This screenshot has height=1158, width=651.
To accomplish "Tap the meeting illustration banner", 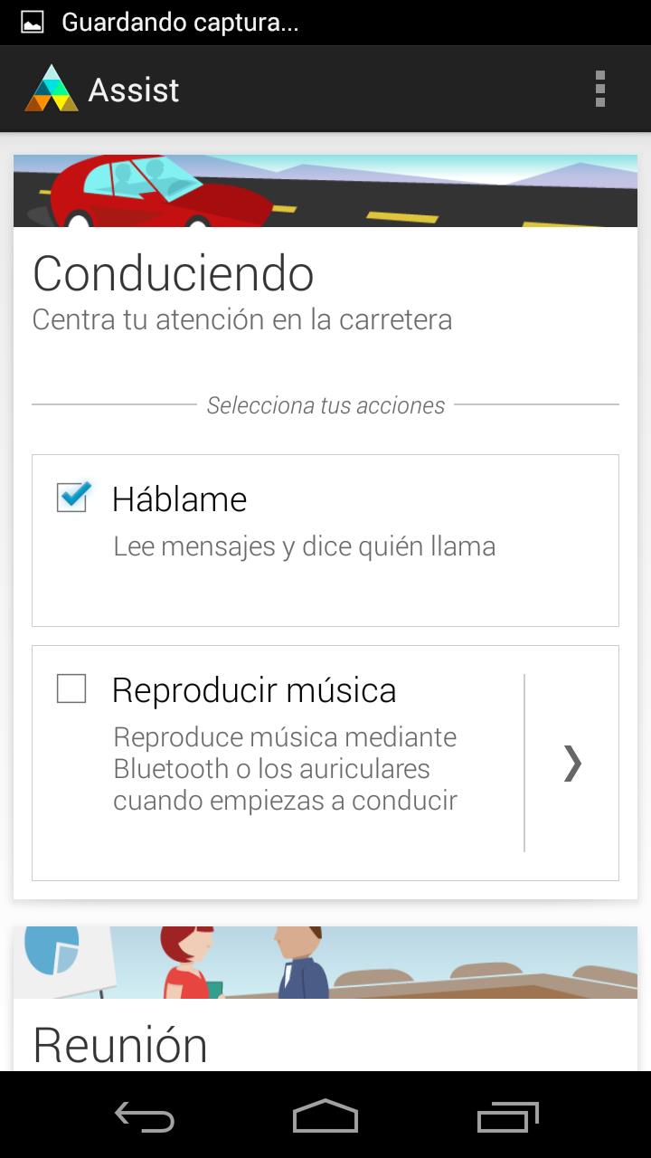I will pos(325,963).
